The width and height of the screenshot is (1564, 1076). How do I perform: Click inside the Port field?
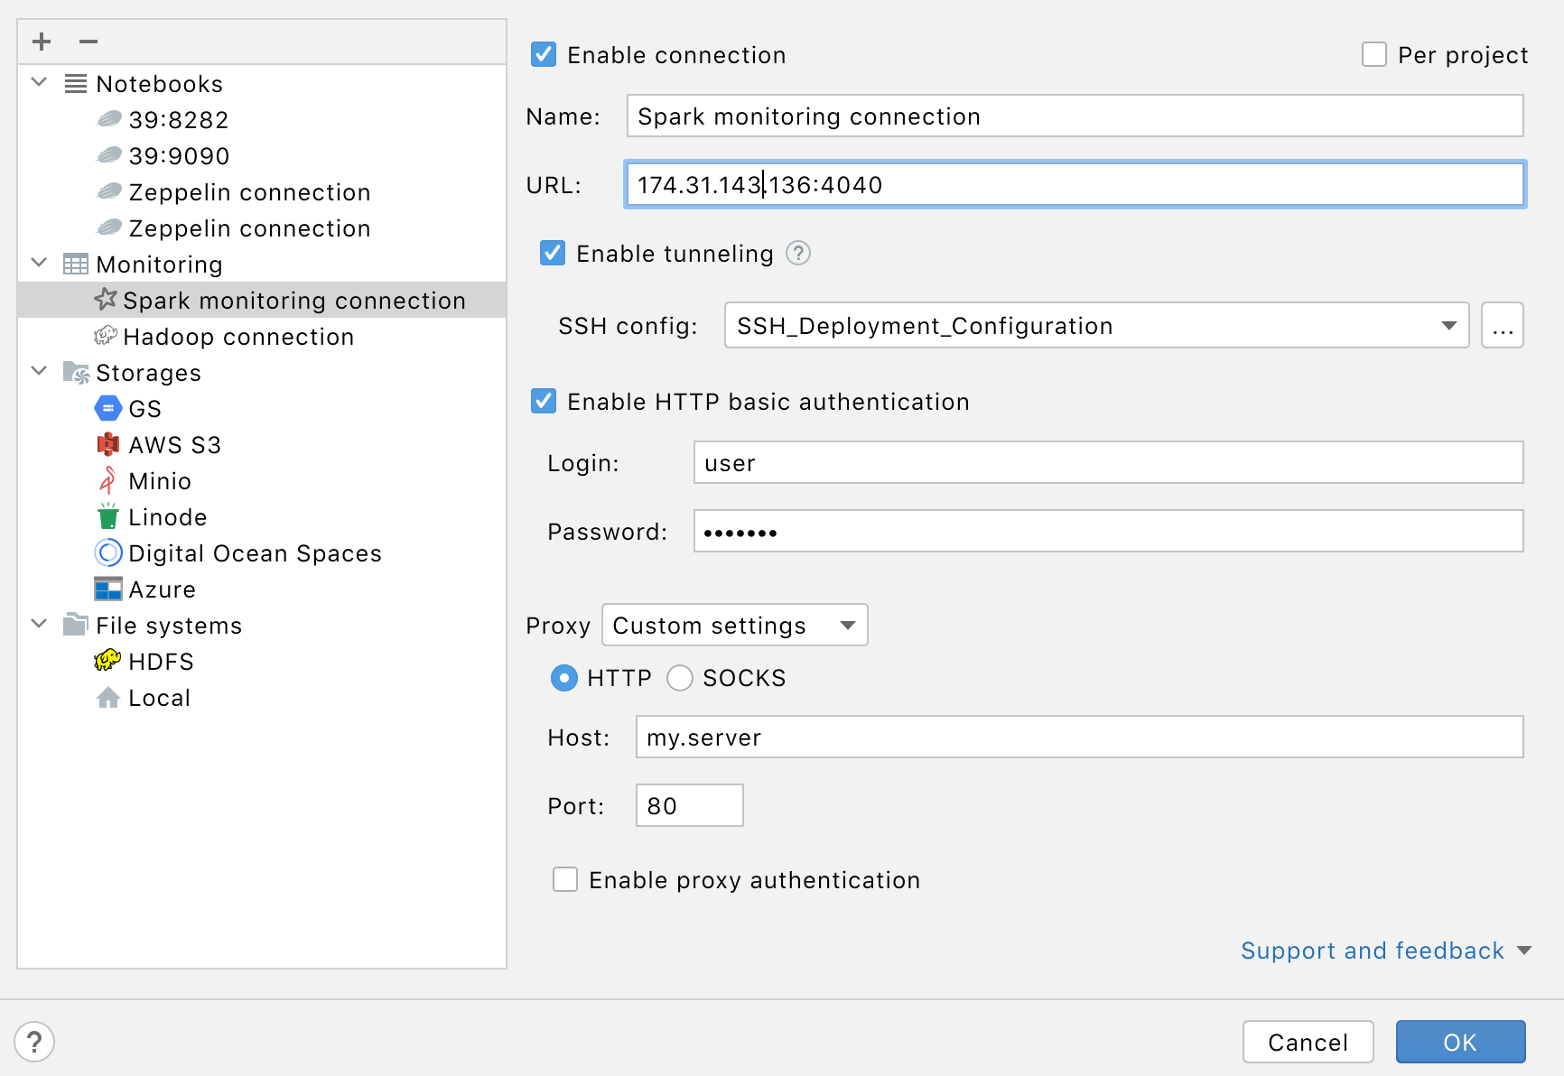(x=688, y=805)
